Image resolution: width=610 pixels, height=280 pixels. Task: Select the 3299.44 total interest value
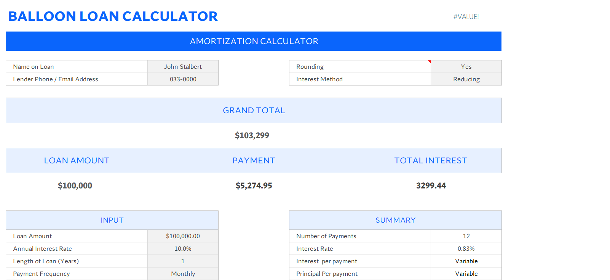point(431,185)
